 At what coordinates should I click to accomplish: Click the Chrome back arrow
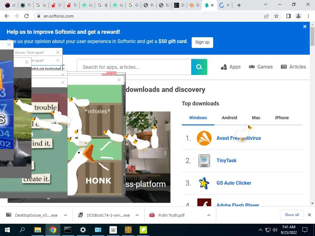pos(7,16)
